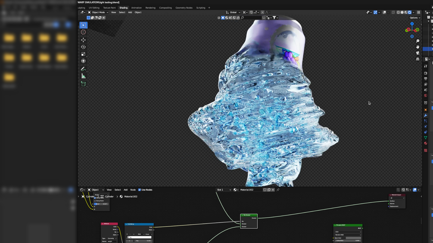Open the viewport shading options dropdown arrow
This screenshot has height=243, width=433.
click(413, 12)
